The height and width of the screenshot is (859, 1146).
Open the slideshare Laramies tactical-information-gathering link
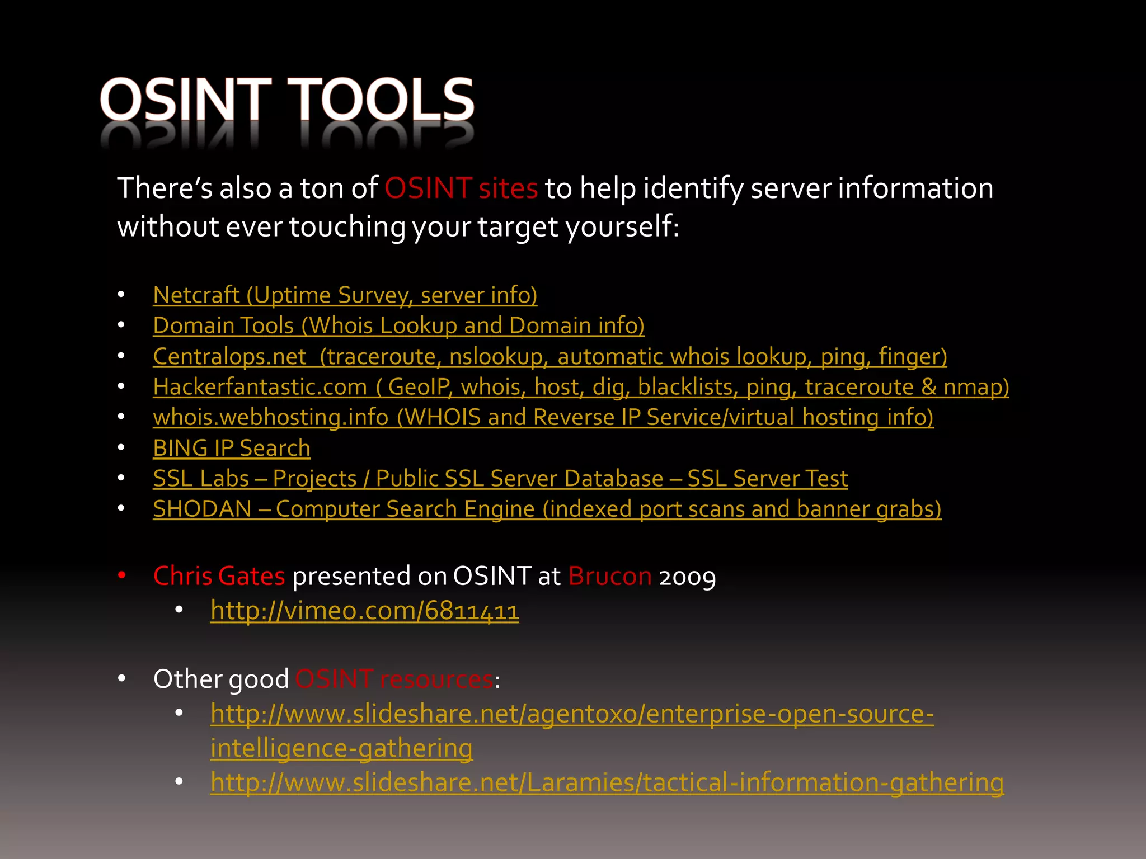607,782
